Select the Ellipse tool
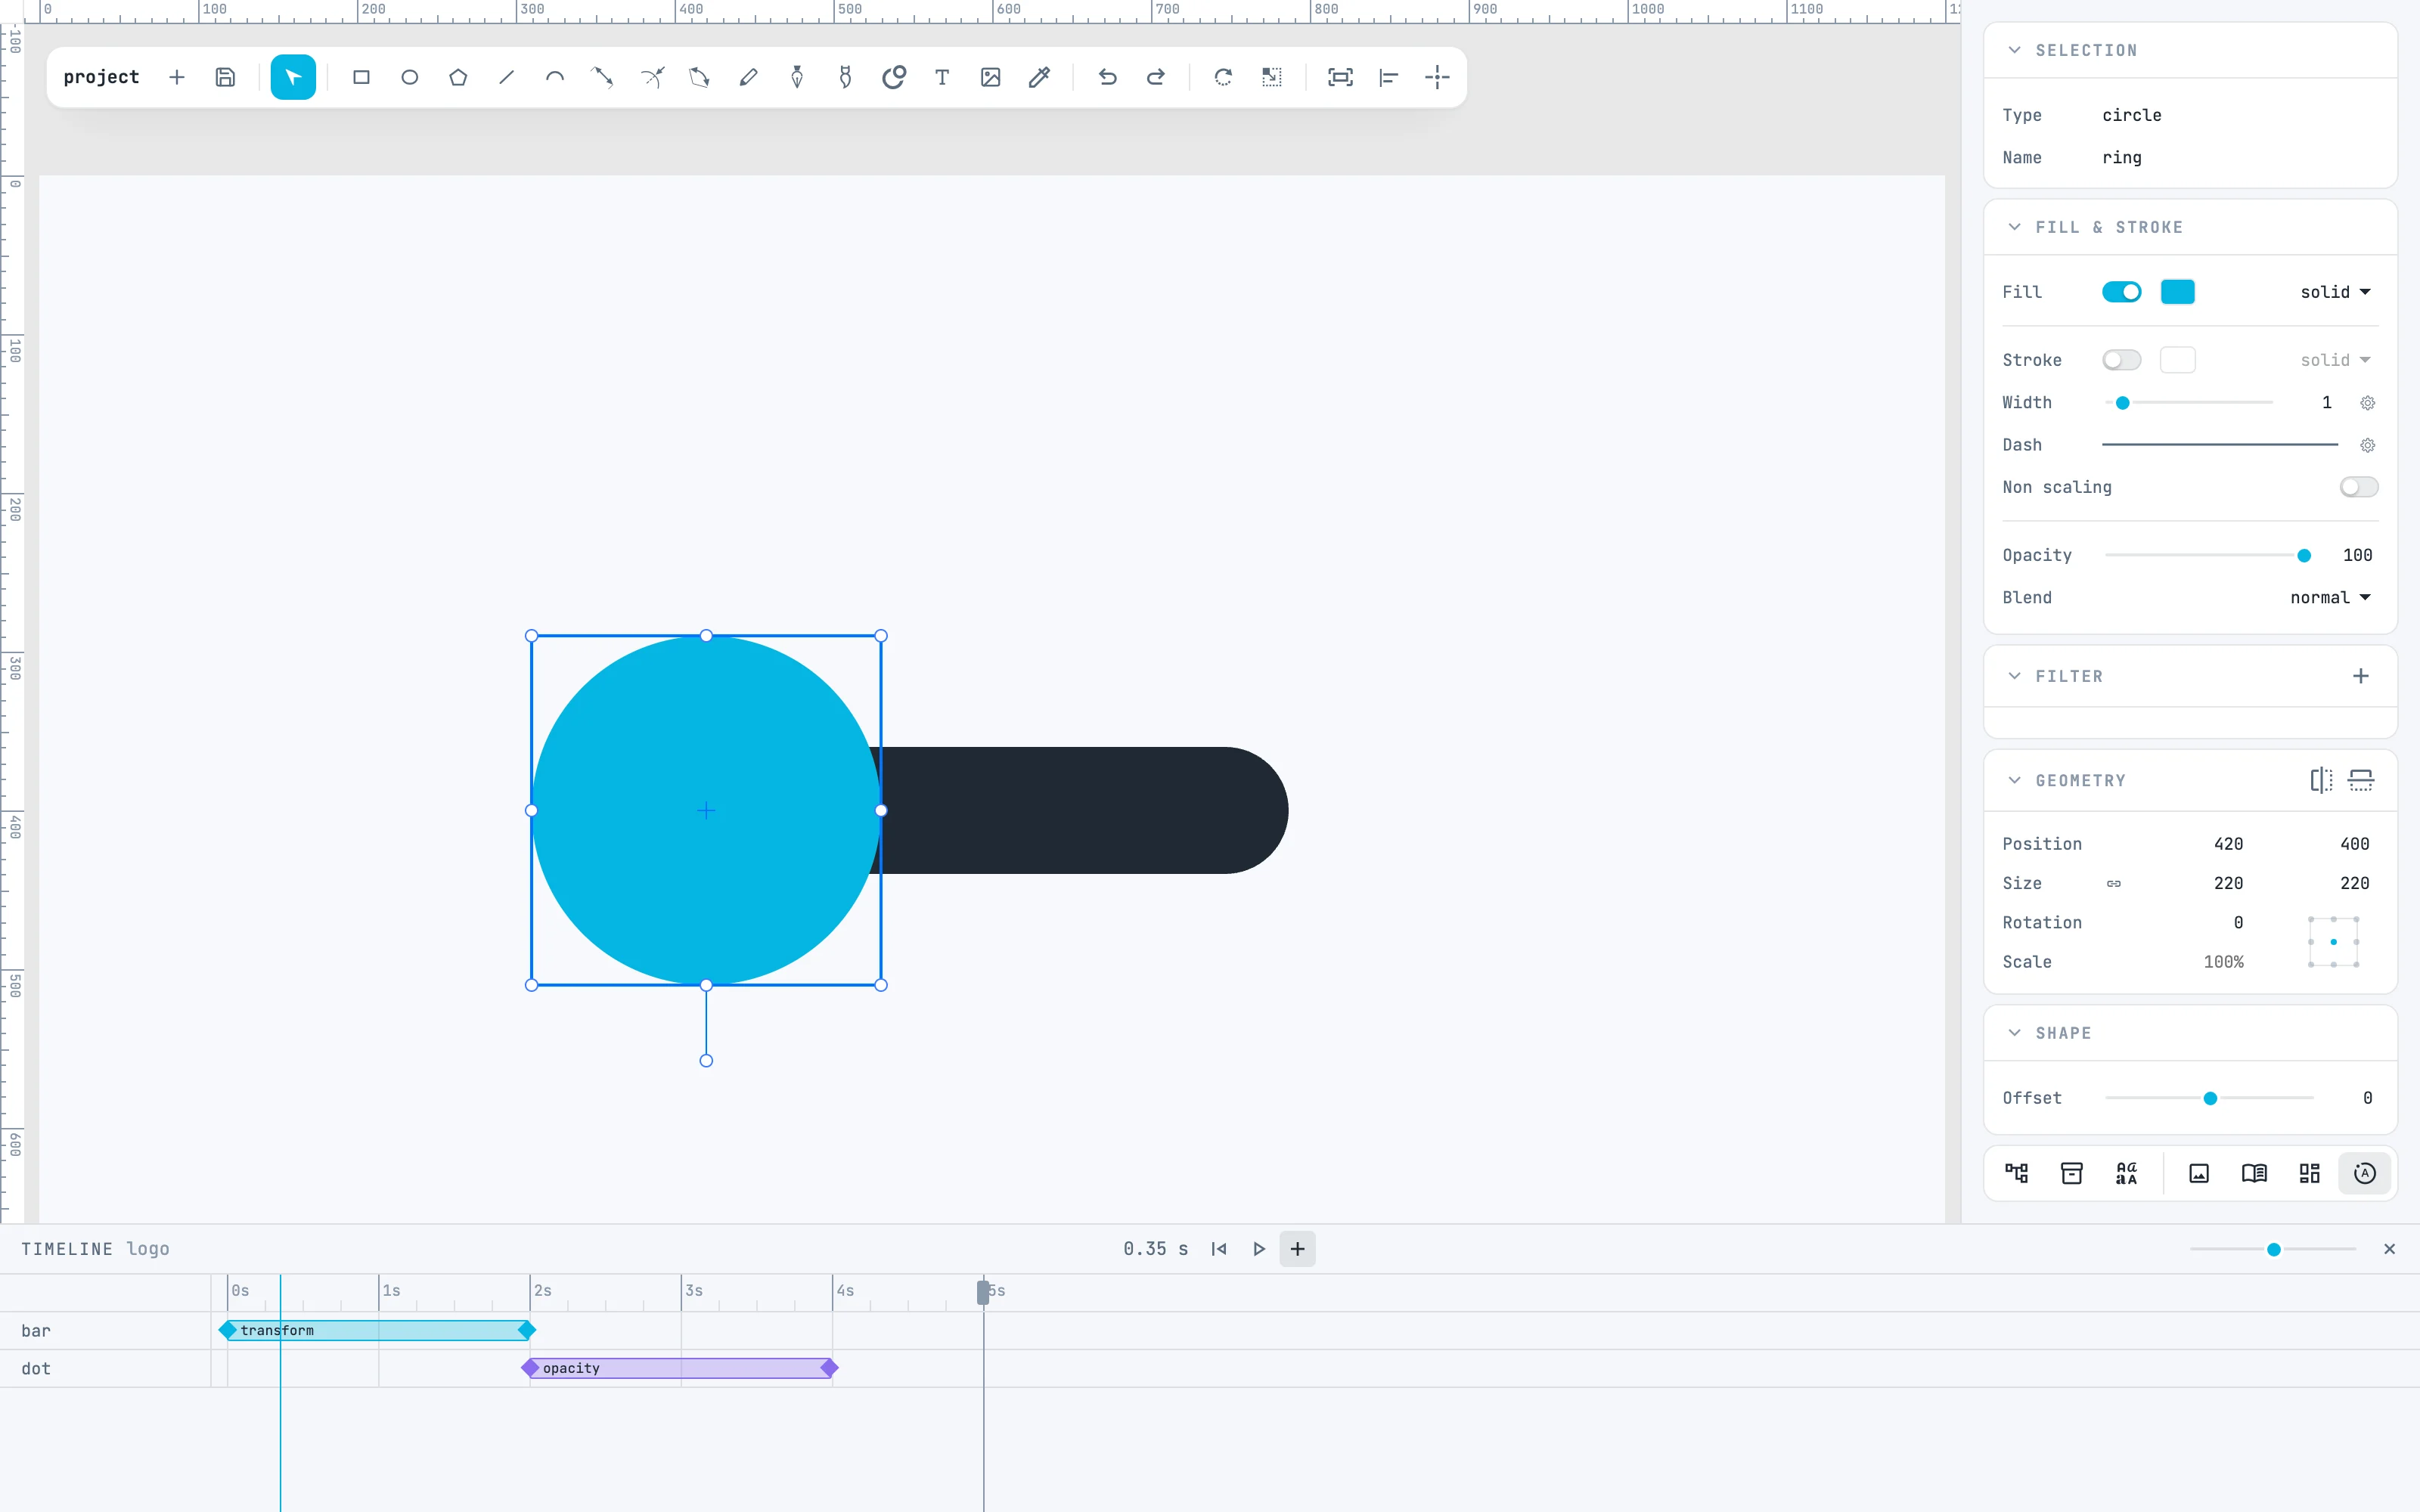Viewport: 2420px width, 1512px height. [409, 77]
